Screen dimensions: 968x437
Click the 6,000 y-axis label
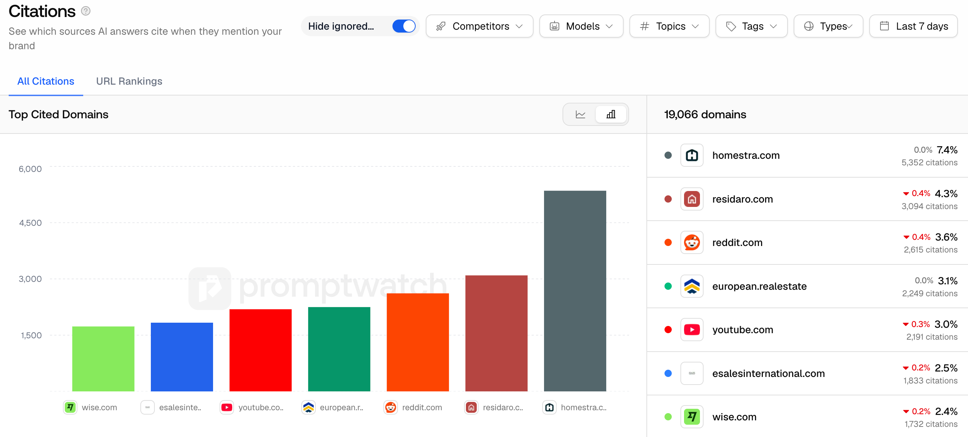coord(30,169)
